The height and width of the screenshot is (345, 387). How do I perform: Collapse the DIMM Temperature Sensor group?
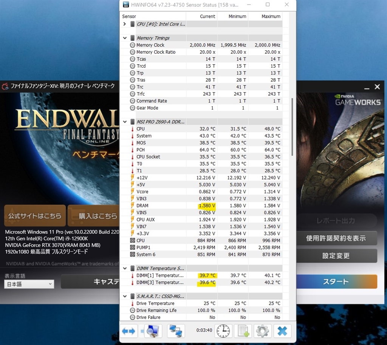pos(125,268)
